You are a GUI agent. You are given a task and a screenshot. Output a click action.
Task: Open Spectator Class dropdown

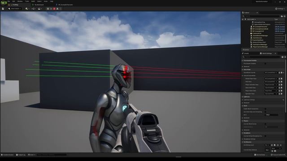point(271,93)
